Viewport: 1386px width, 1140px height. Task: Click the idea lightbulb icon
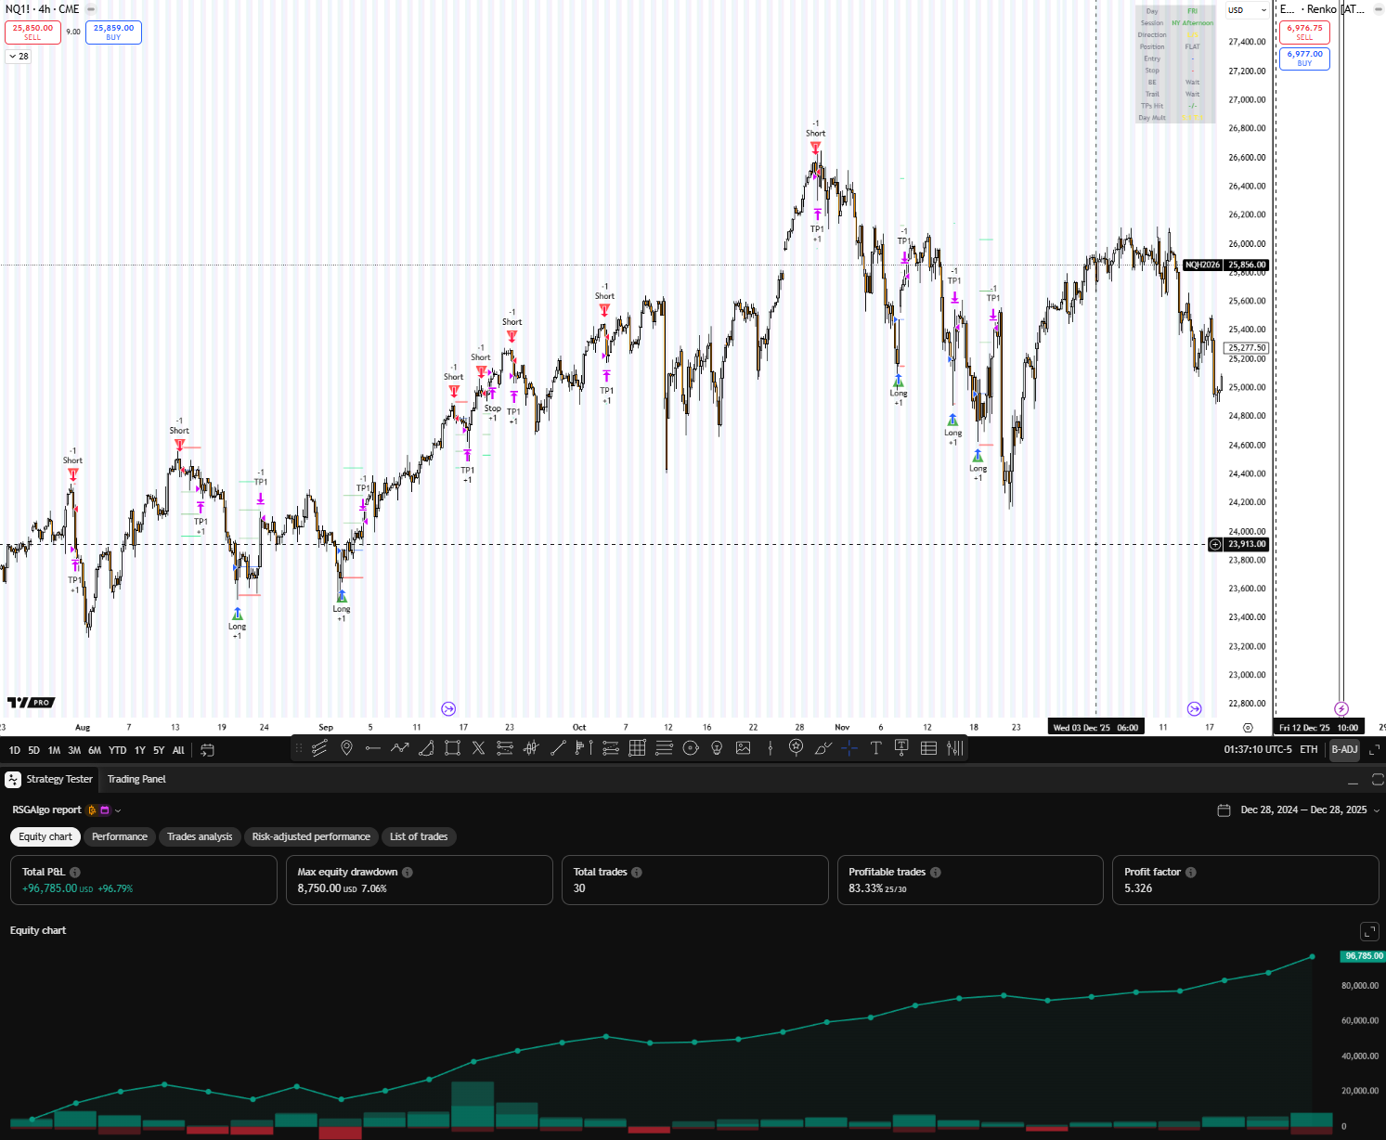point(717,748)
